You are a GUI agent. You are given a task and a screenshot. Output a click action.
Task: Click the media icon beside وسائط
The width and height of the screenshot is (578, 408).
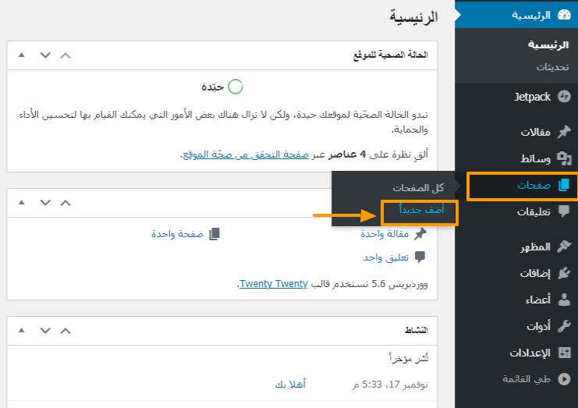pos(564,158)
